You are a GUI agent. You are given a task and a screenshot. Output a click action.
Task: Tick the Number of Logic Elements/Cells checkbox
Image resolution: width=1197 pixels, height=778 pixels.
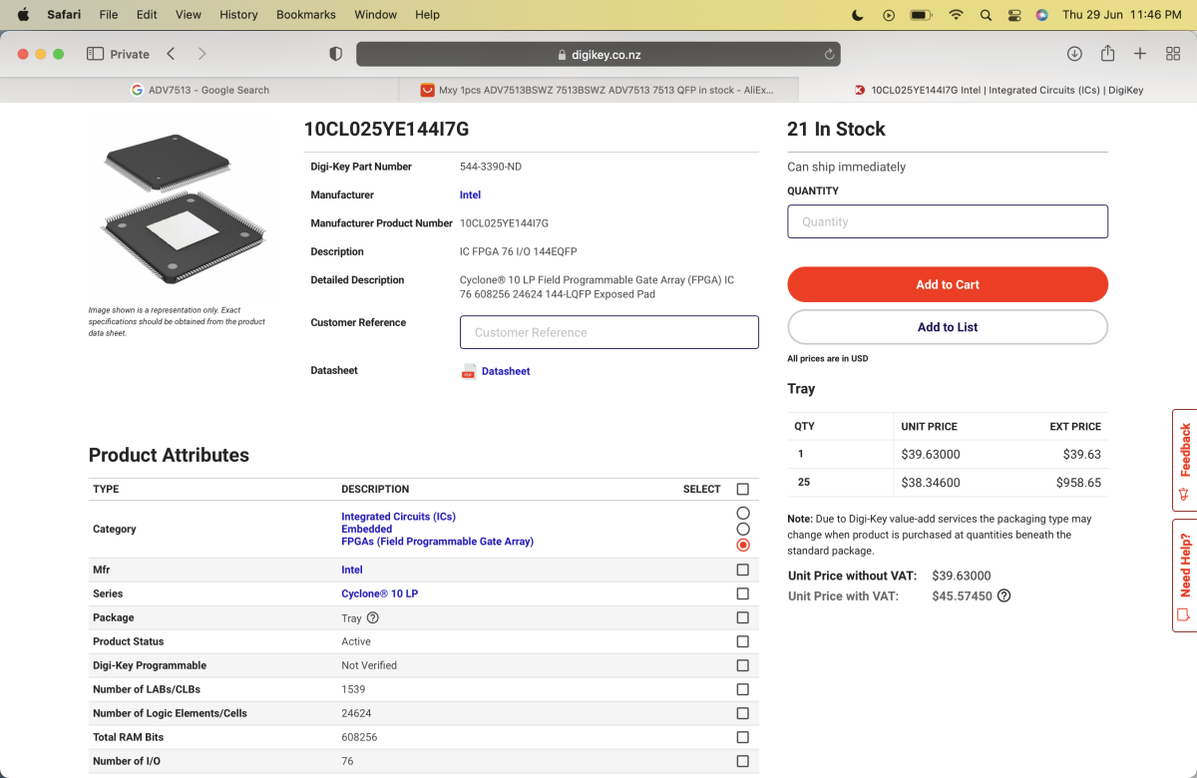coord(742,713)
